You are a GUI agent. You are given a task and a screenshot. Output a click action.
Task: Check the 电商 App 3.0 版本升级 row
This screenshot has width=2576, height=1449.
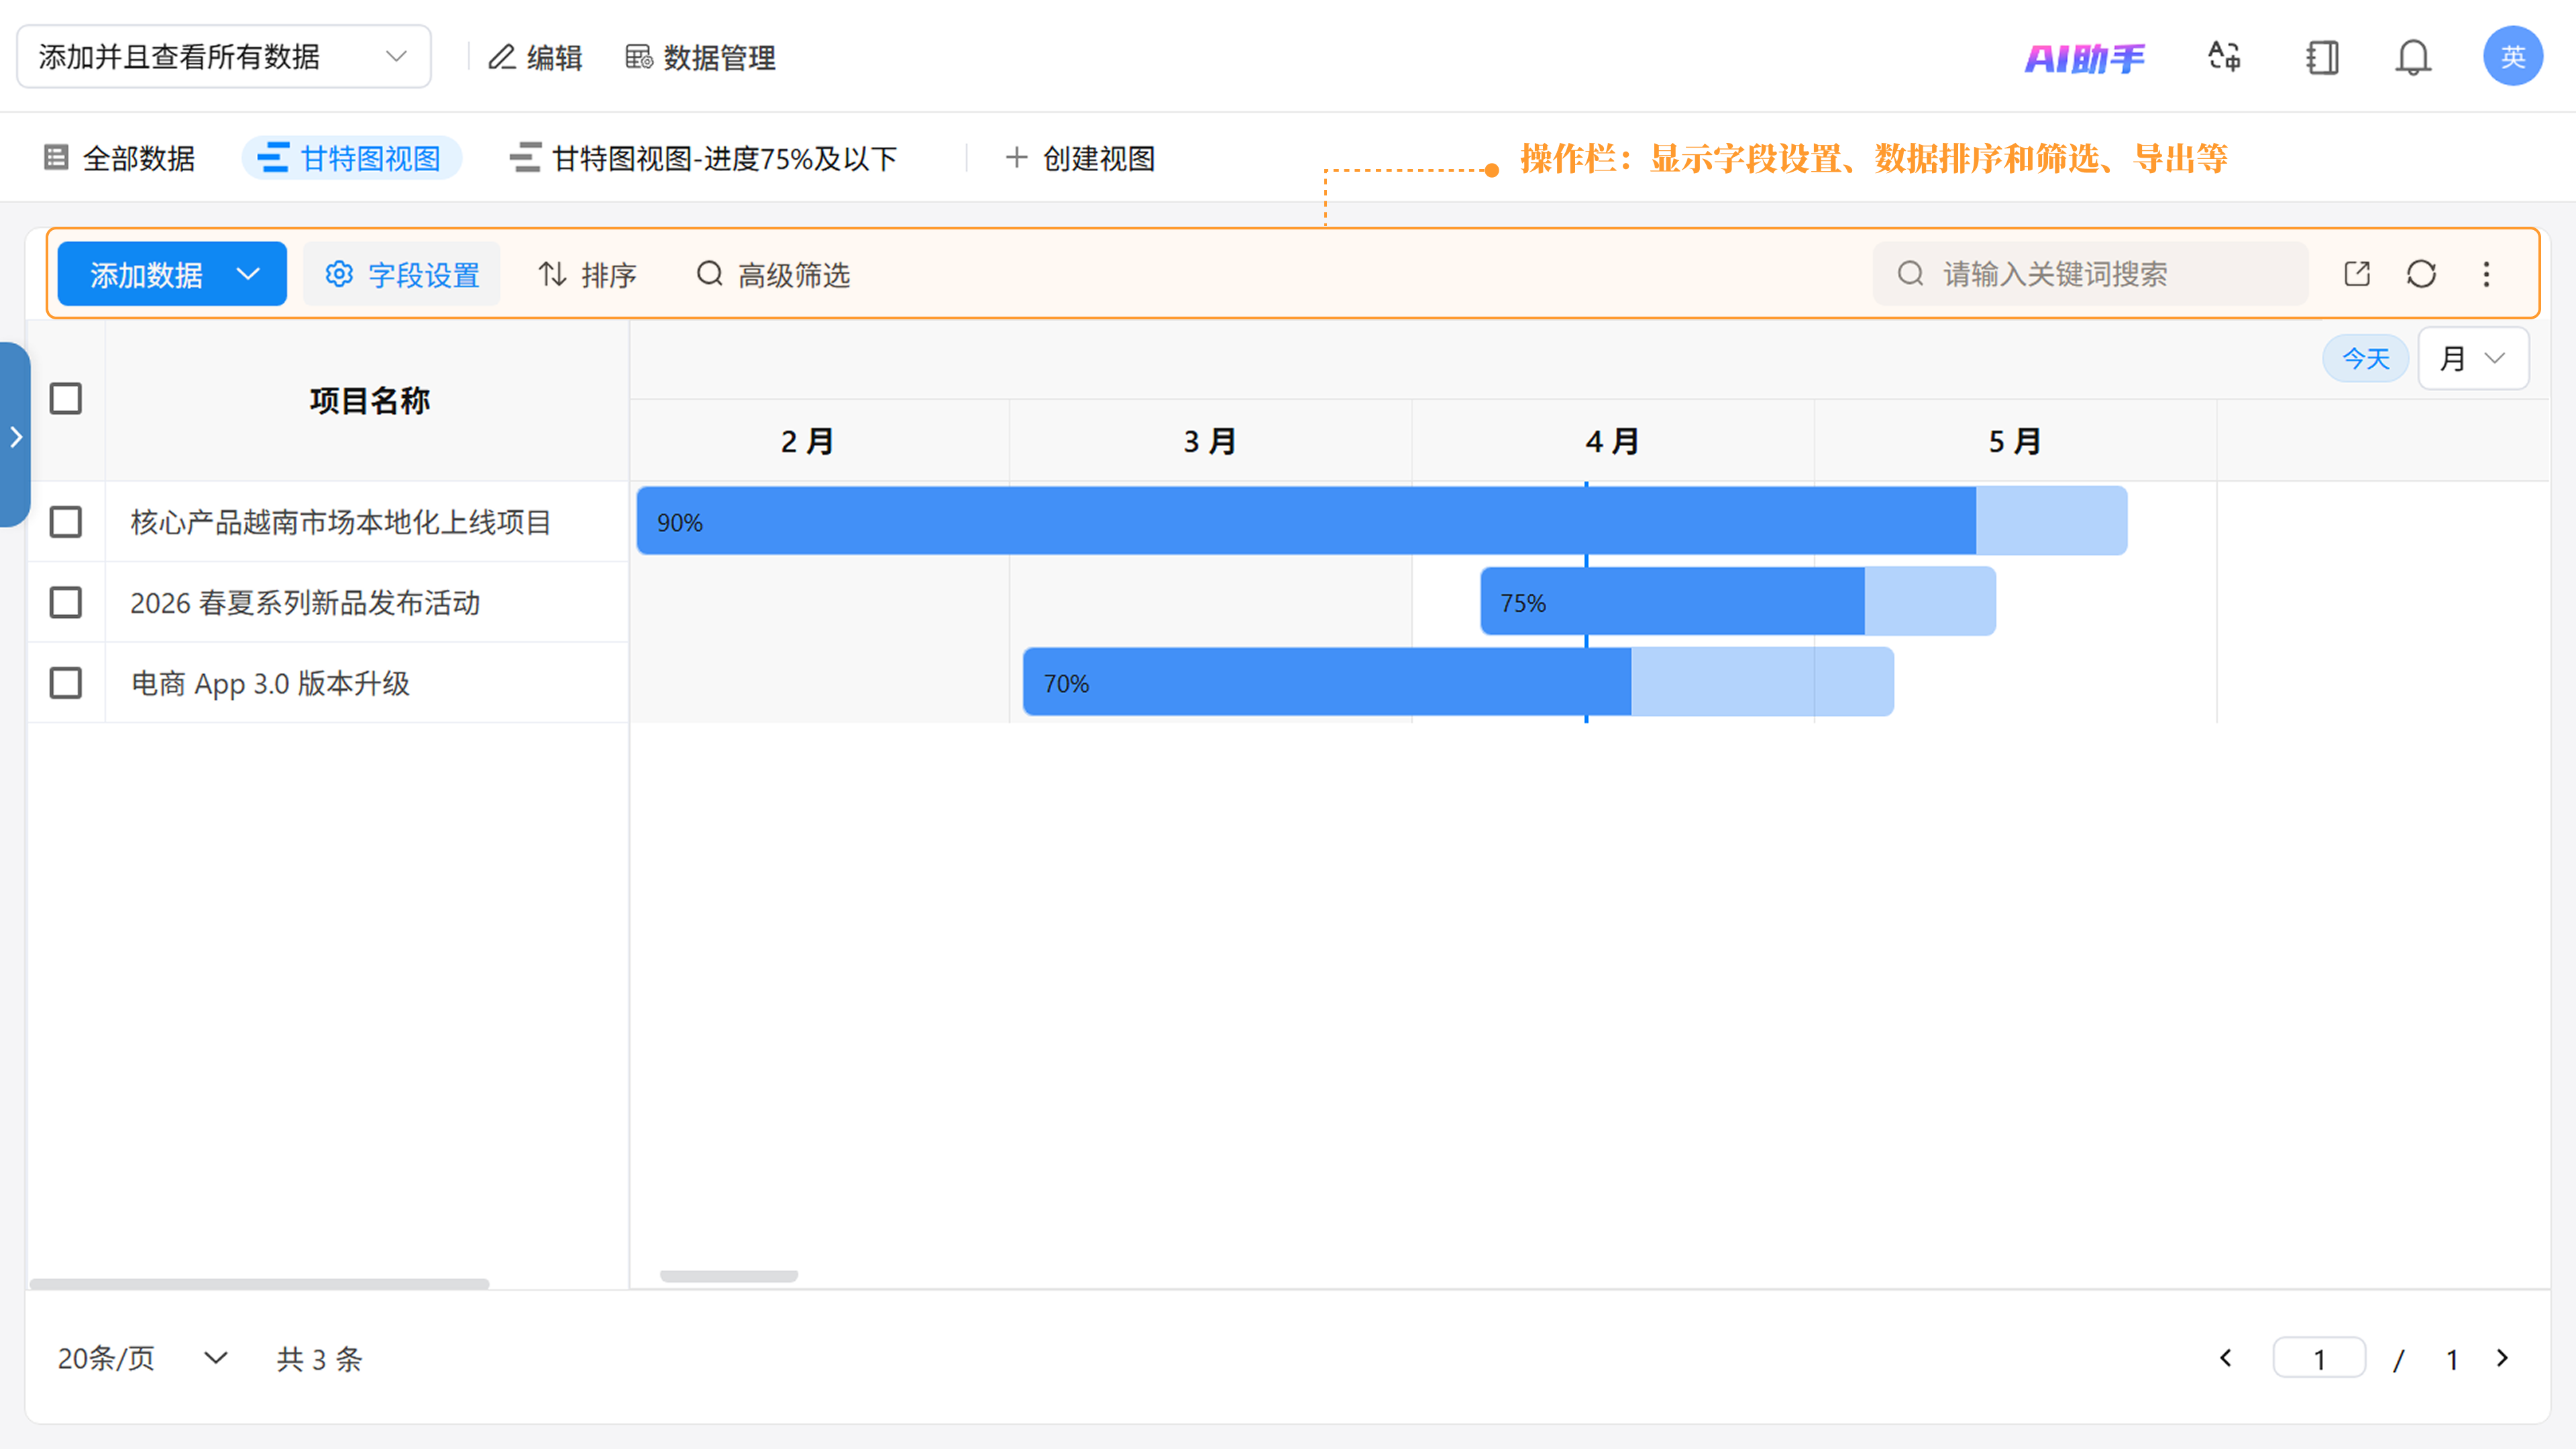[66, 683]
